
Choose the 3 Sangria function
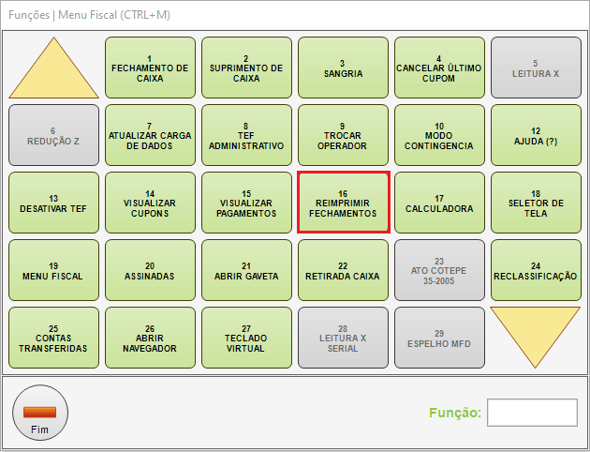click(343, 68)
